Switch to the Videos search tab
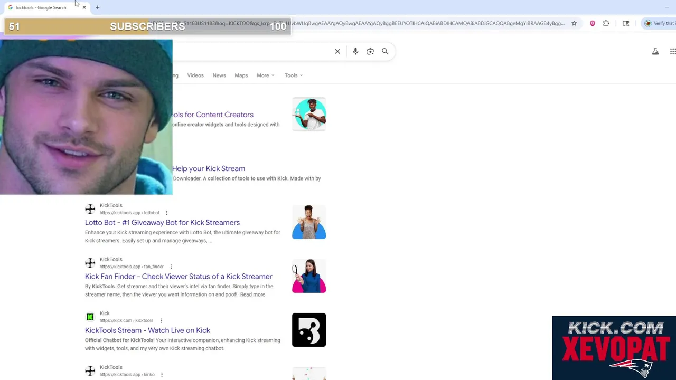The width and height of the screenshot is (676, 380). pos(195,75)
